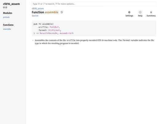Open the u8 primitive type link
Screen dimensions: 166x124
[x=55, y=33]
